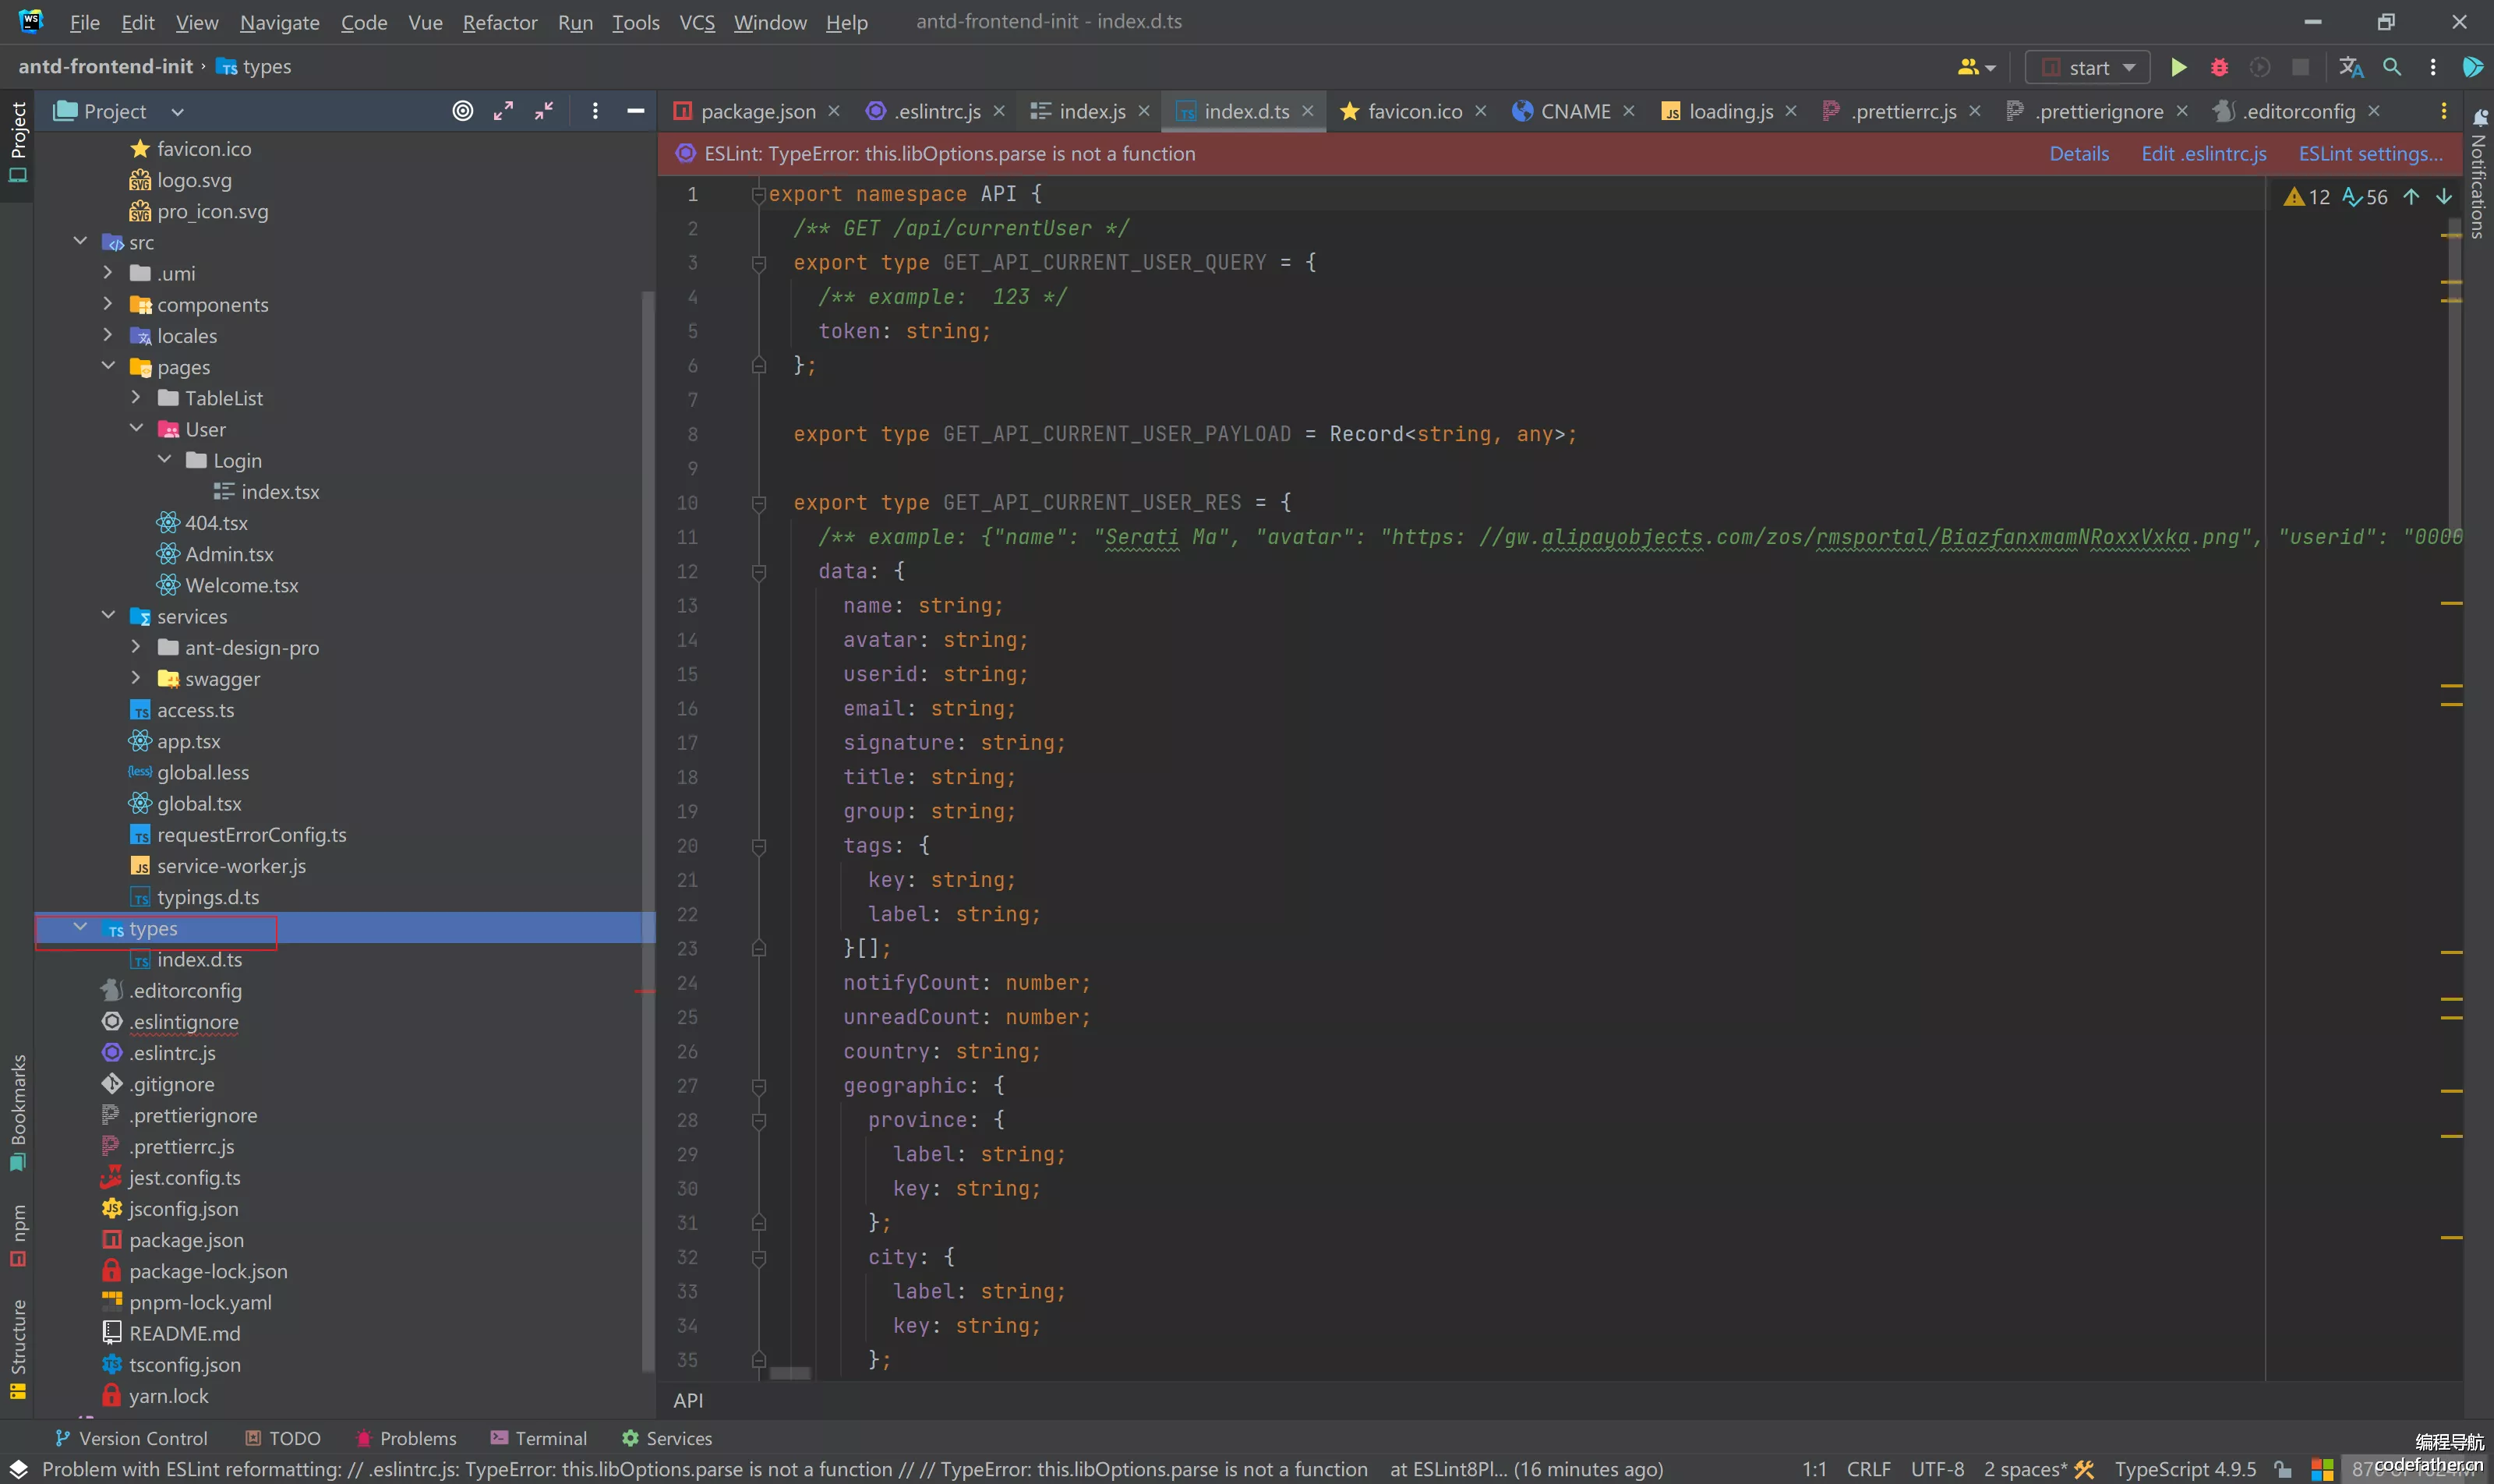Open Structure tool window
The image size is (2494, 1484).
[18, 1348]
